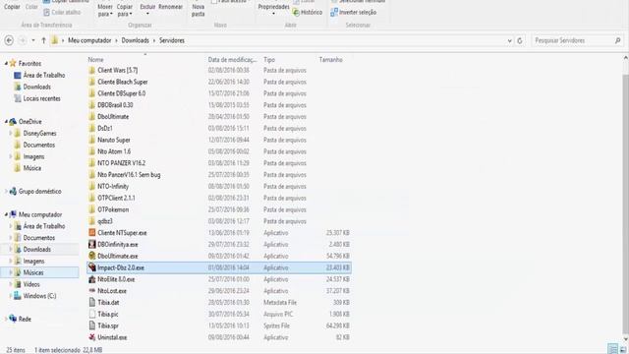
Task: Open address bar history dropdown
Action: [x=509, y=40]
